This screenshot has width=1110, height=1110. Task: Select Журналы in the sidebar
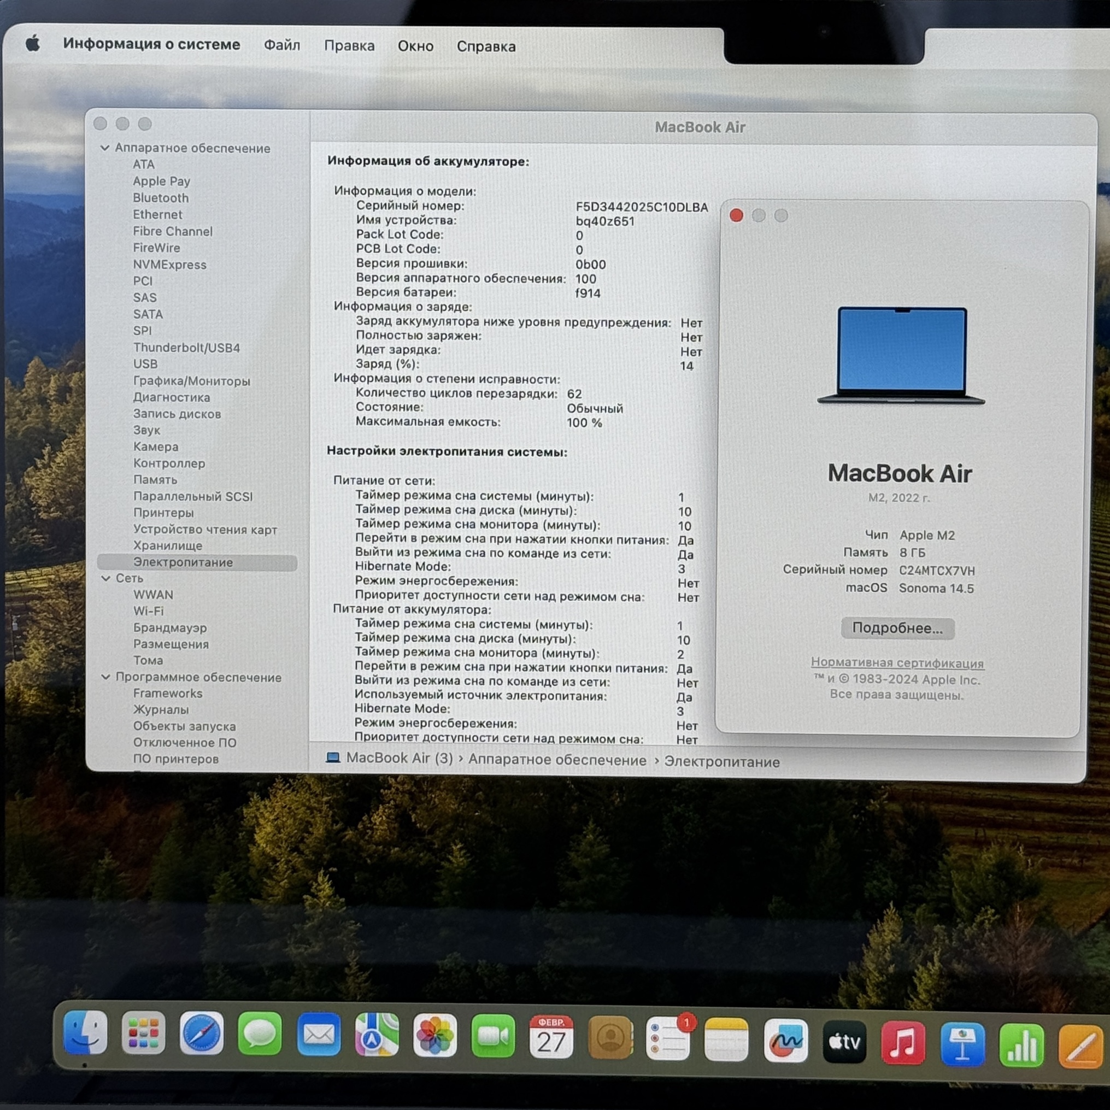pos(161,709)
